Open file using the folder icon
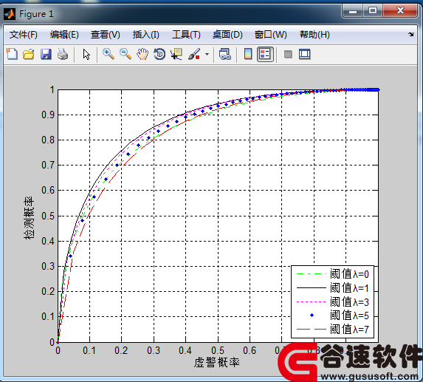 pos(29,54)
